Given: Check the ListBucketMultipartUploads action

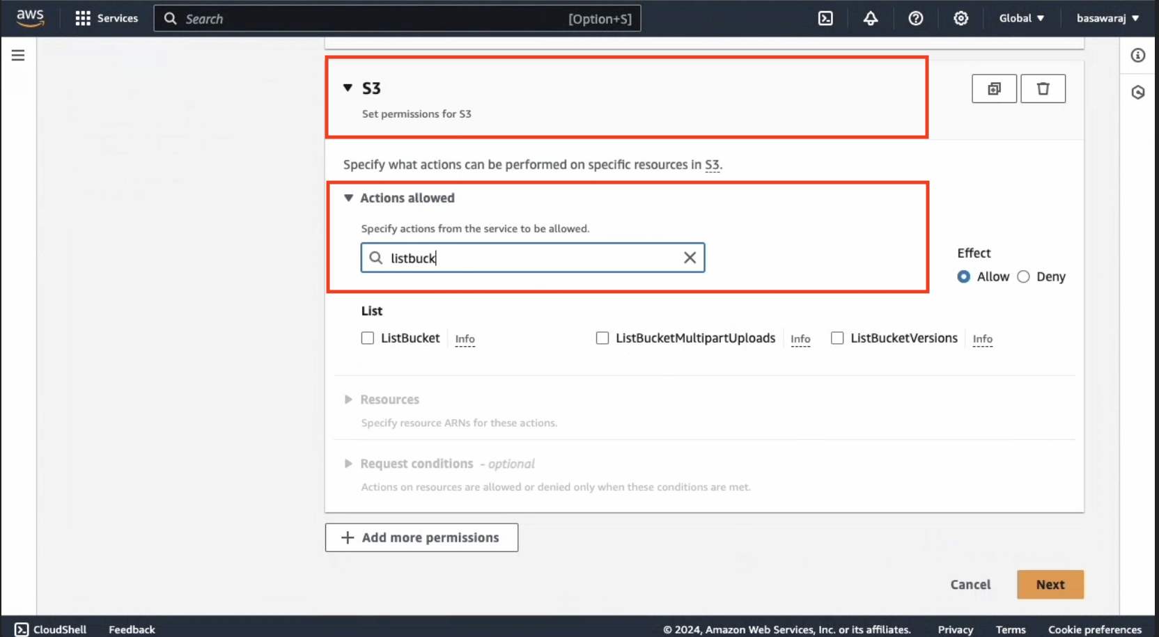Looking at the screenshot, I should click(x=602, y=338).
